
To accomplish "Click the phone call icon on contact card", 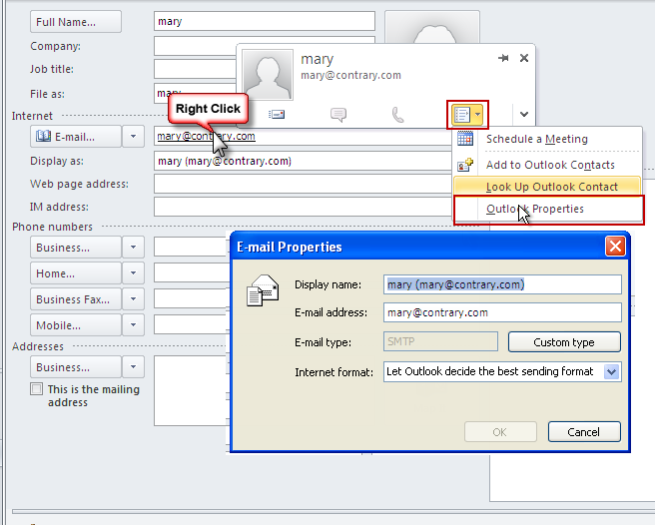I will coord(397,115).
